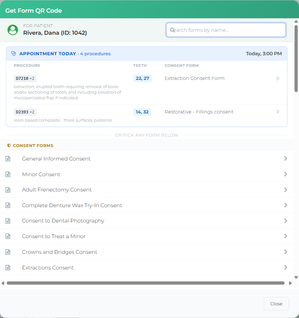Click document icon beside Crowns and Bridges Consent
Image resolution: width=299 pixels, height=318 pixels.
coord(8,252)
